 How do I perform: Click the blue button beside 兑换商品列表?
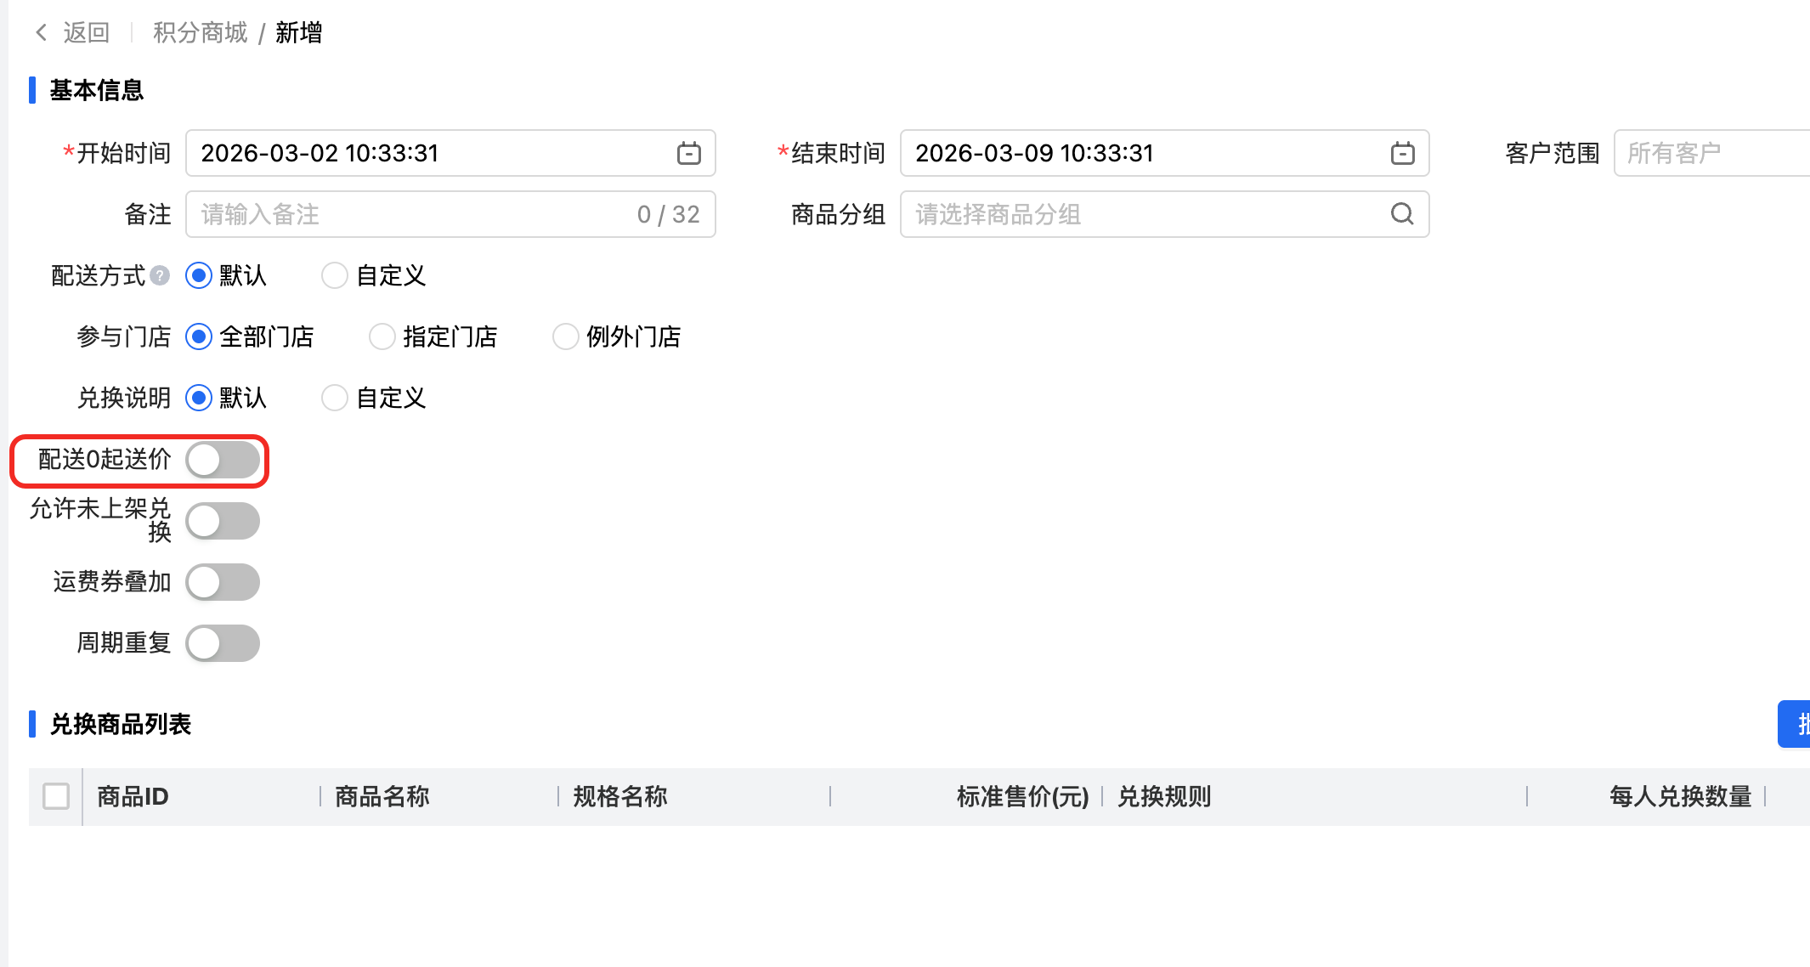(x=1795, y=724)
